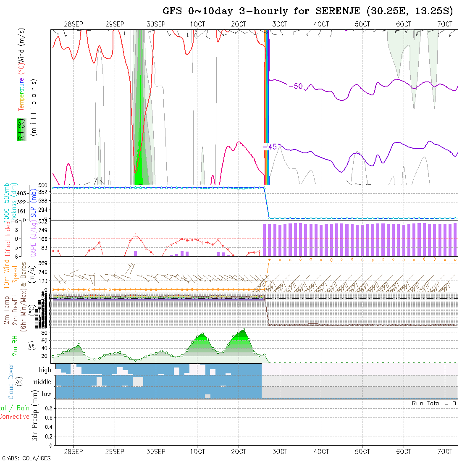462x462 pixels.
Task: Click the highest 2m RH peak near 2OCT
Action: pyautogui.click(x=243, y=330)
